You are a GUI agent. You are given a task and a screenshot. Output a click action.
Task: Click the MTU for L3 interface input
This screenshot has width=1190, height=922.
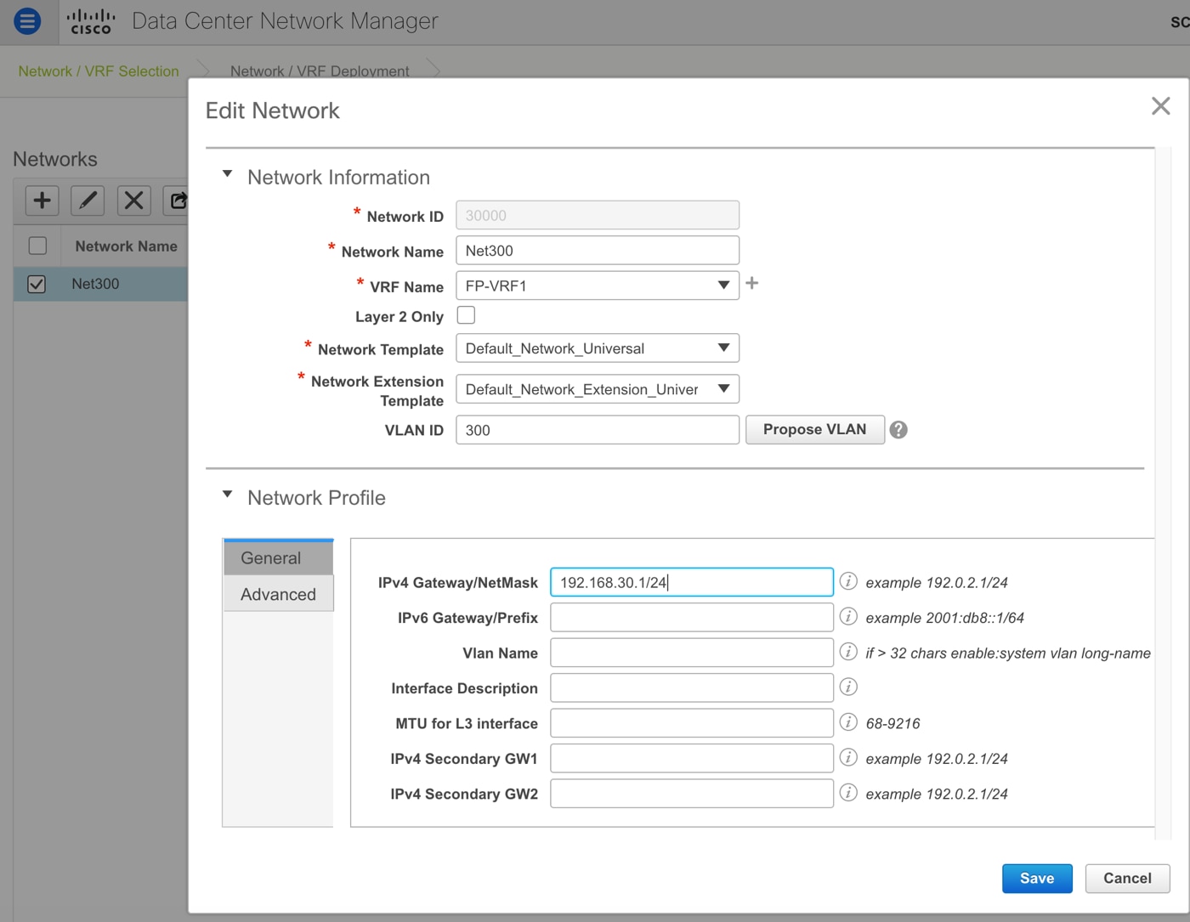[692, 723]
